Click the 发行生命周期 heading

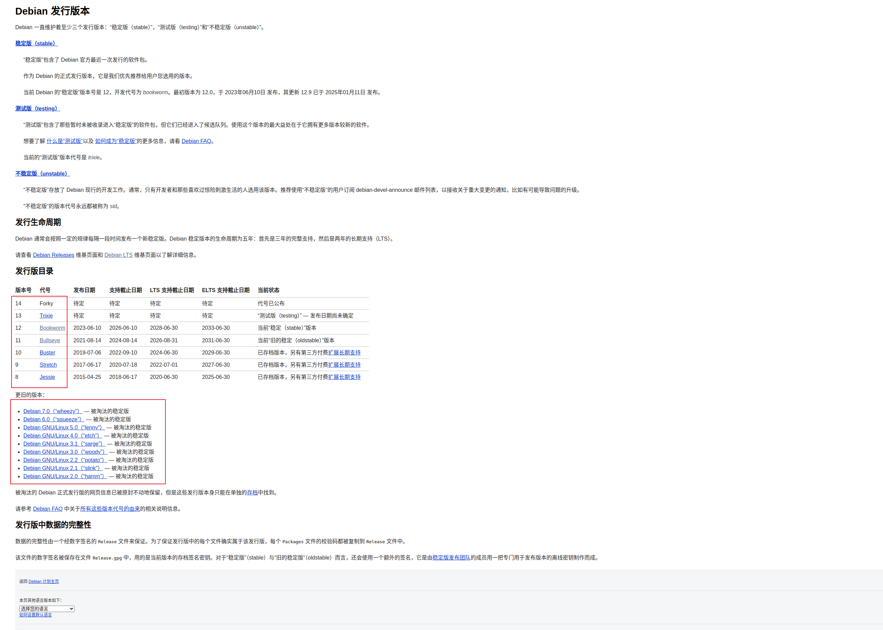[38, 222]
